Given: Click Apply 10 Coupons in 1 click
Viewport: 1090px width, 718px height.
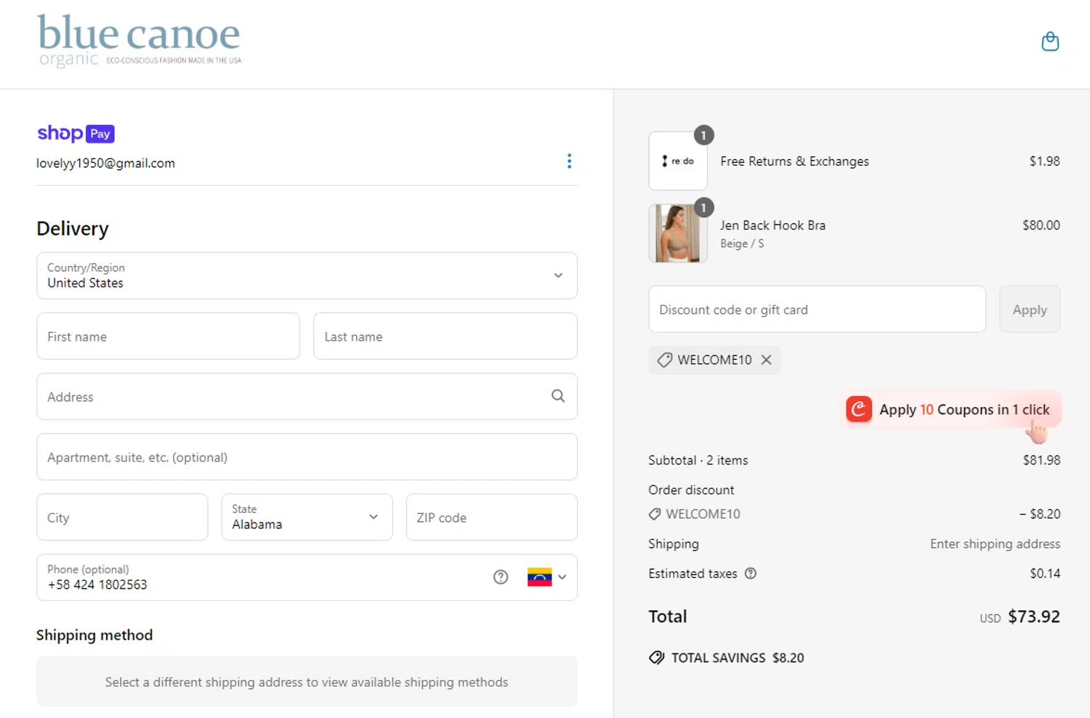Looking at the screenshot, I should (952, 410).
